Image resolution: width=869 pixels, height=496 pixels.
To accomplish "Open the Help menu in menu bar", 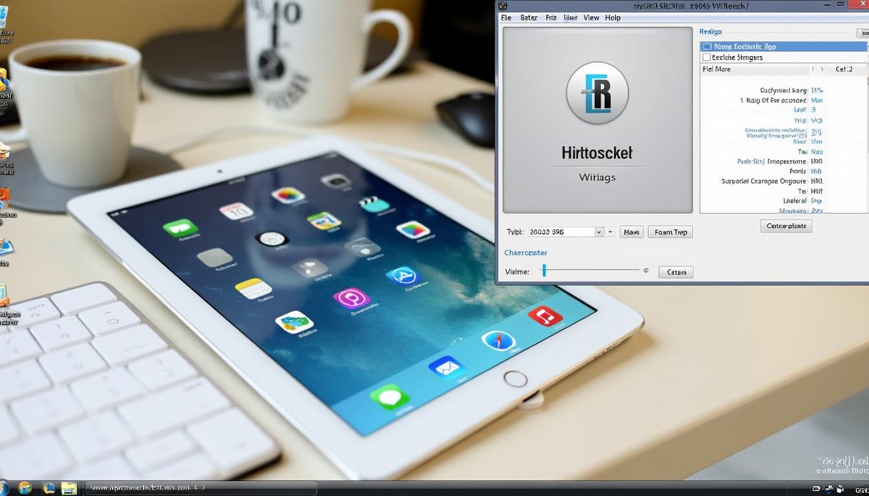I will click(x=612, y=18).
